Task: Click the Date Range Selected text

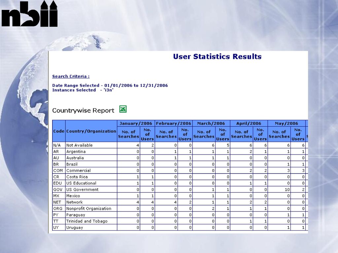Action: (x=110, y=85)
